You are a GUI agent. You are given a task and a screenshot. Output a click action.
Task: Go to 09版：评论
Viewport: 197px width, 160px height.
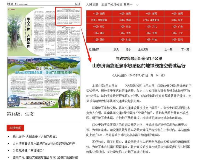point(99,27)
